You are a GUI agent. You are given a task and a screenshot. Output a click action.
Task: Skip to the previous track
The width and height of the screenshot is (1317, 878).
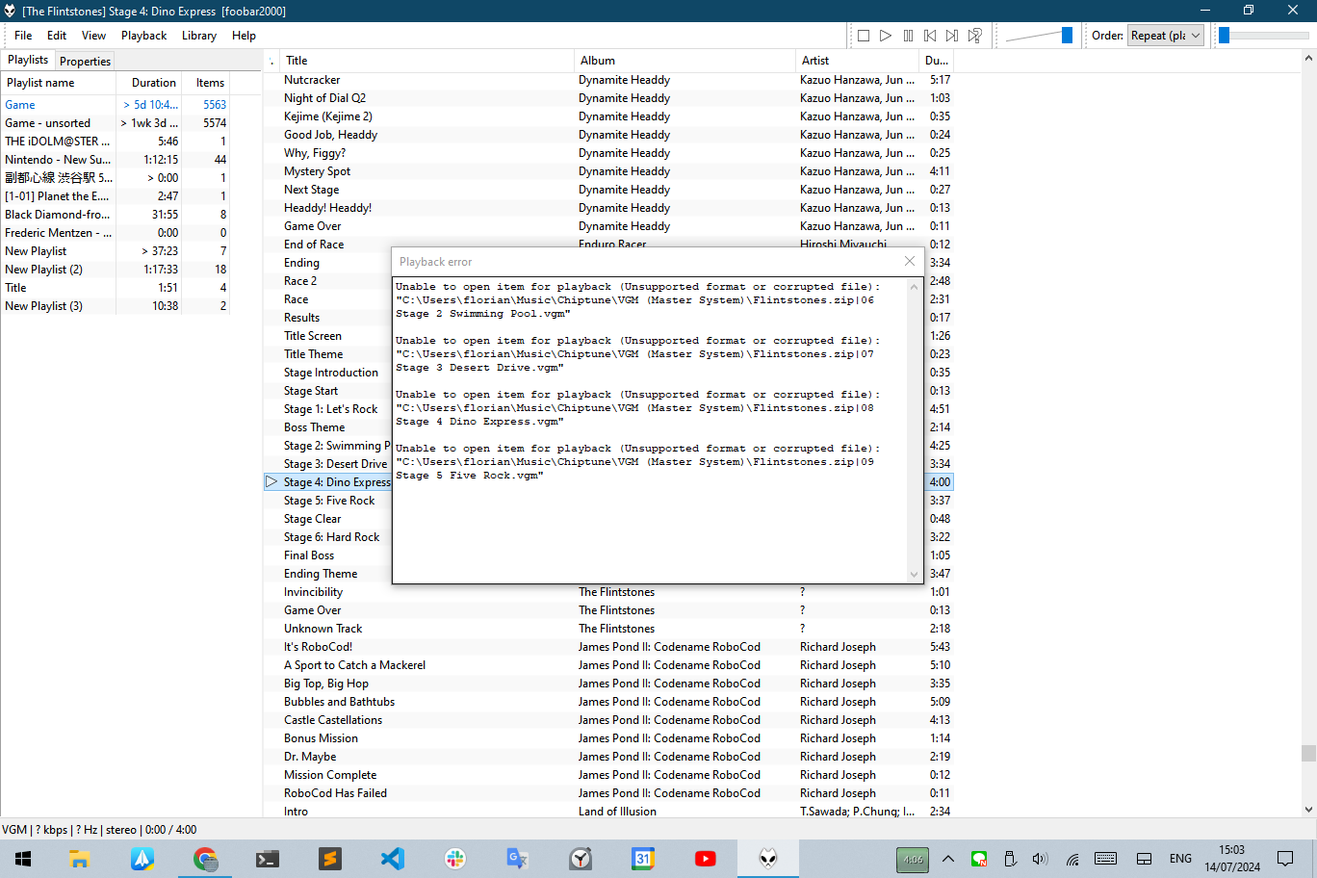(x=930, y=36)
